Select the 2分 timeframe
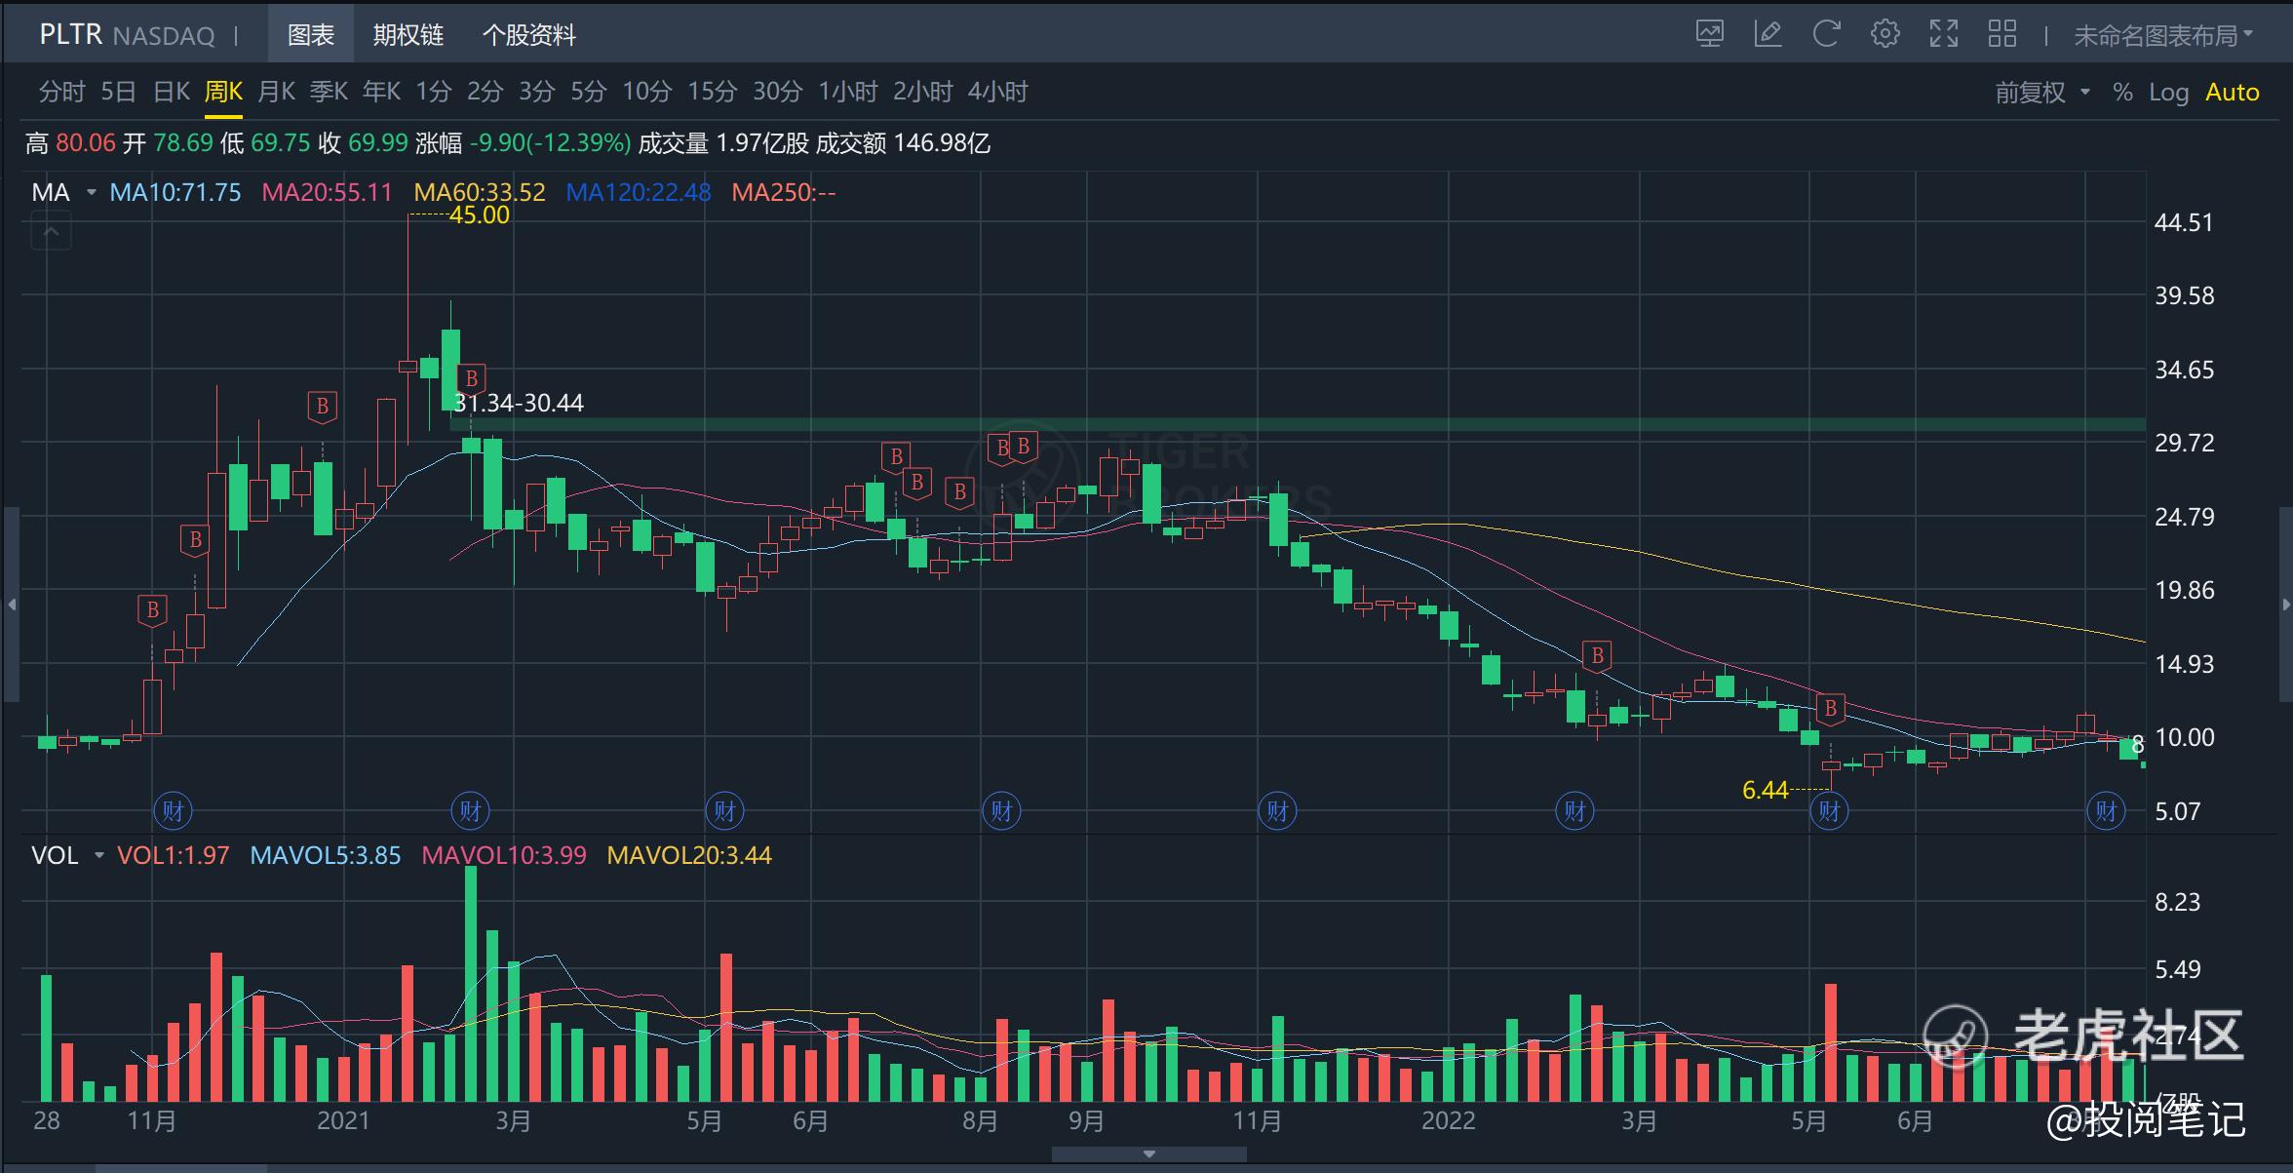Image resolution: width=2293 pixels, height=1173 pixels. 485,92
